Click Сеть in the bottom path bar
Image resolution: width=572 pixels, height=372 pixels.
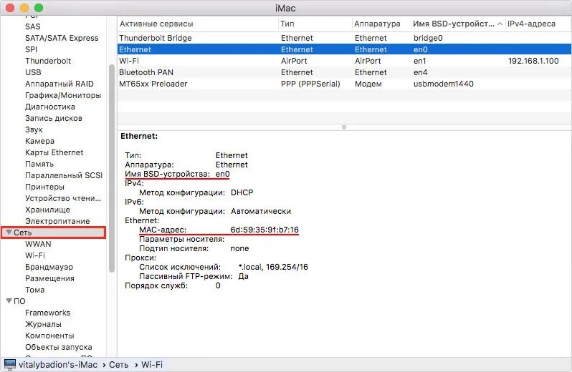pos(118,365)
